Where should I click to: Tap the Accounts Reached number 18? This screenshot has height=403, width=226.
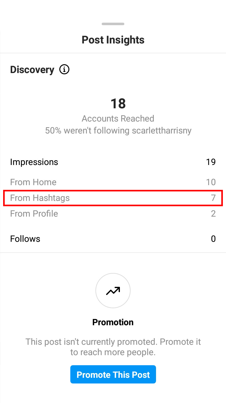(118, 104)
